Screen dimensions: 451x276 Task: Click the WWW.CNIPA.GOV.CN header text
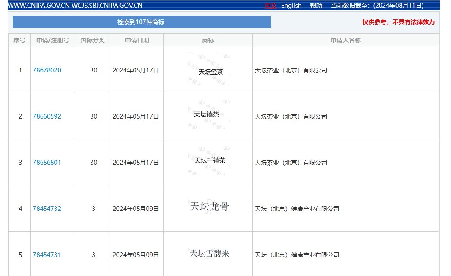(39, 6)
